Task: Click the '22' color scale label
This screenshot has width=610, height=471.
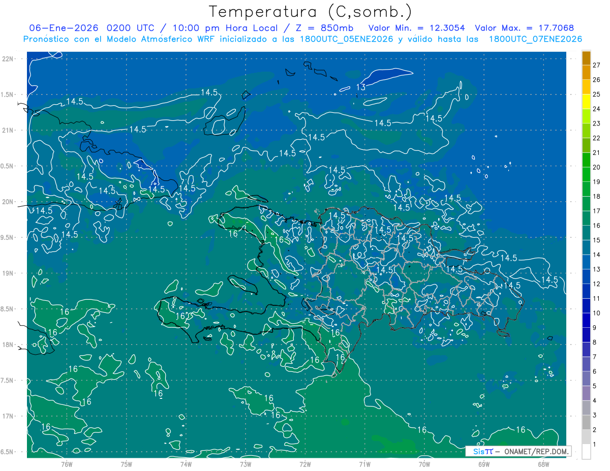Action: point(596,138)
